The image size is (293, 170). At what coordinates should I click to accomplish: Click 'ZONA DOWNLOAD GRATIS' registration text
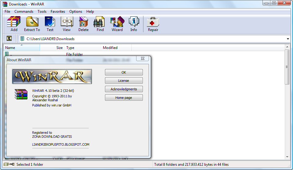pos(52,137)
